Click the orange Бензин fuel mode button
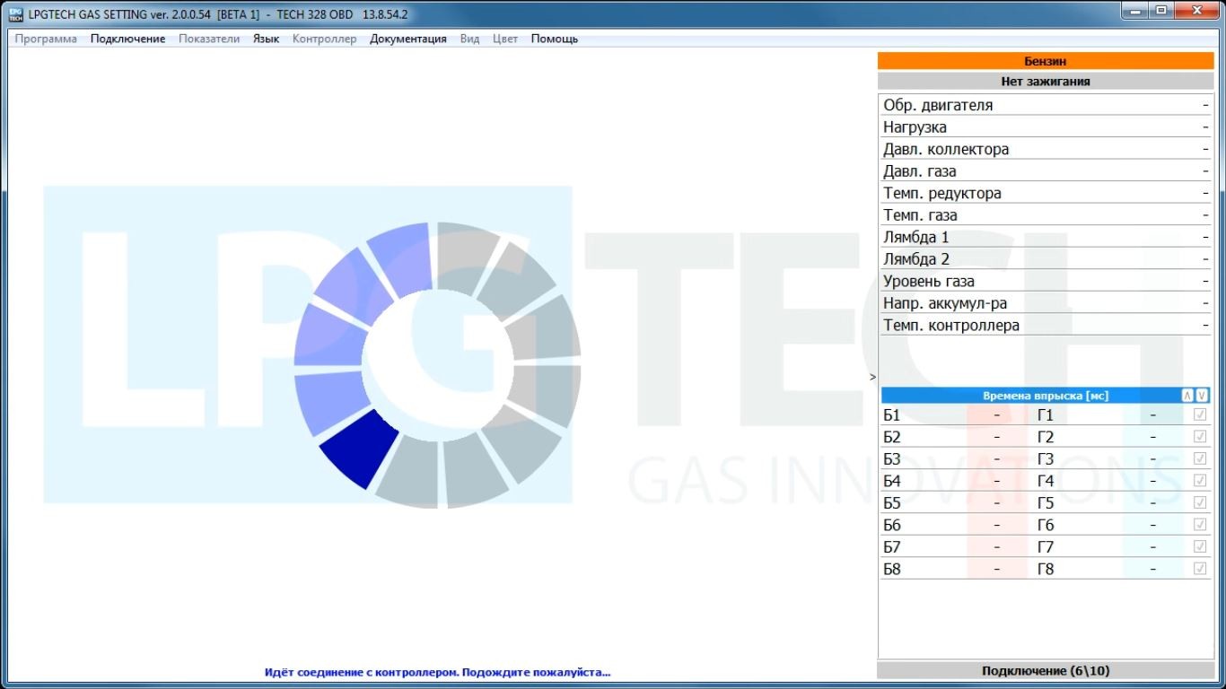The width and height of the screenshot is (1226, 689). 1045,61
